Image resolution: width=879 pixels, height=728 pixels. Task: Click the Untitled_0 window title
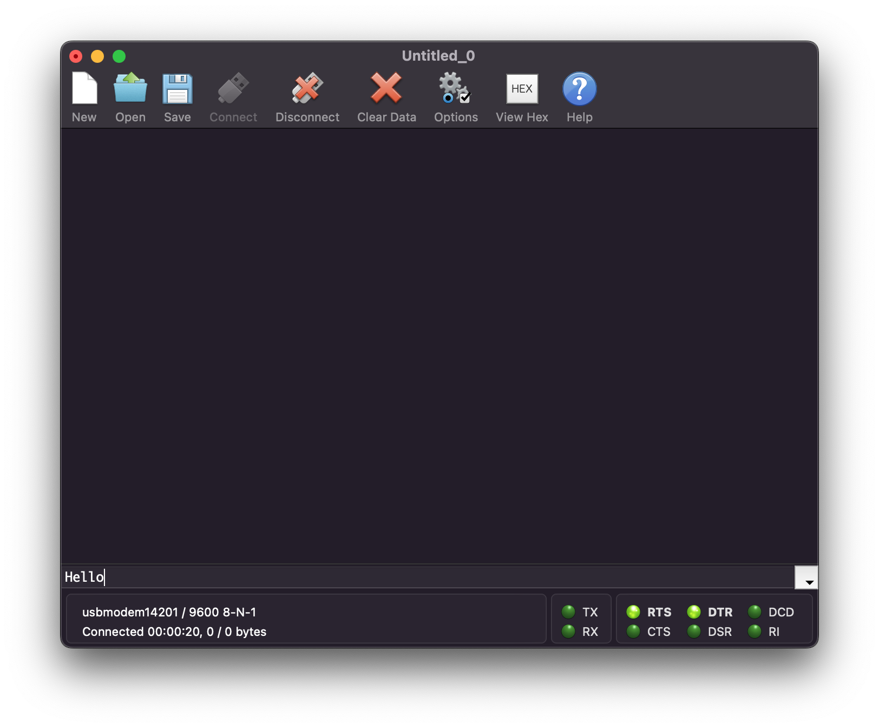click(438, 56)
